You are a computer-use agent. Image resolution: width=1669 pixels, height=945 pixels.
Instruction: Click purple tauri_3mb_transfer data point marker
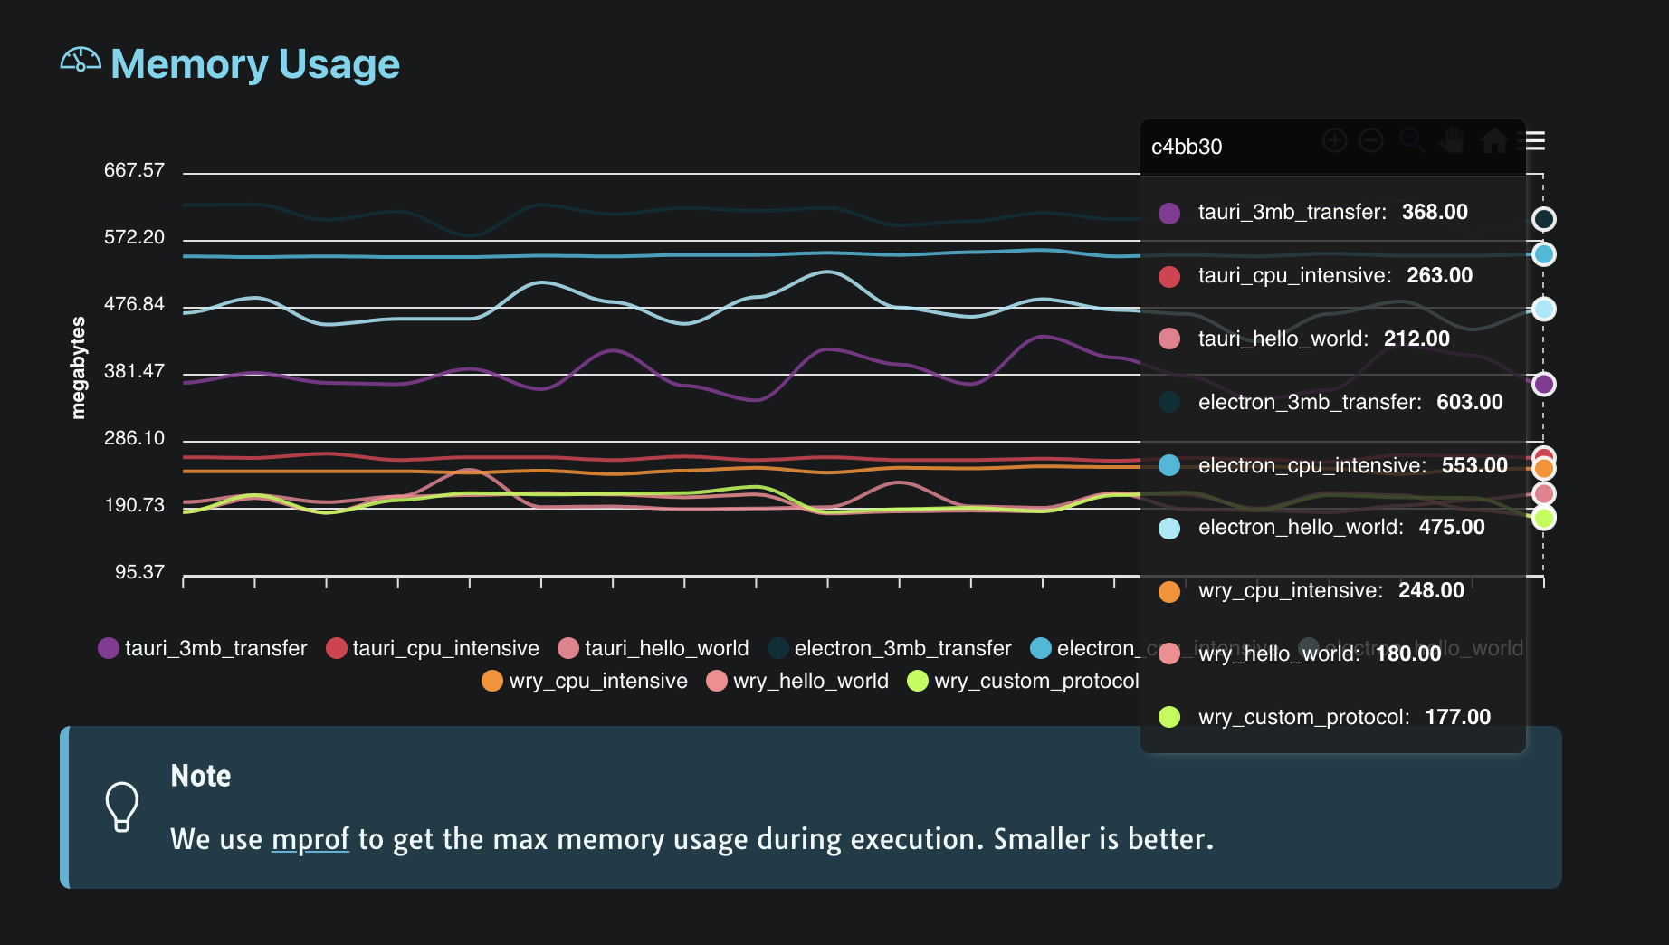point(1544,385)
